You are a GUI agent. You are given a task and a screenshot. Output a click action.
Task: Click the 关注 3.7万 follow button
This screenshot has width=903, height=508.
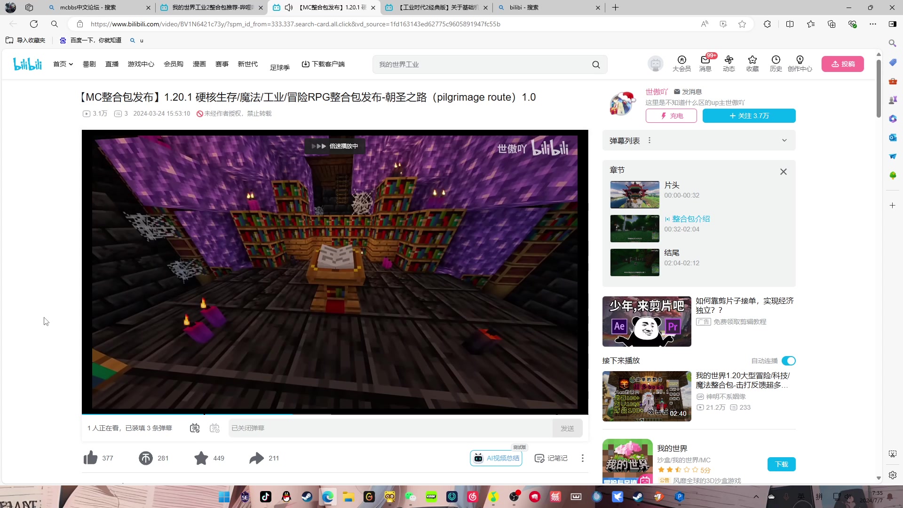749,116
